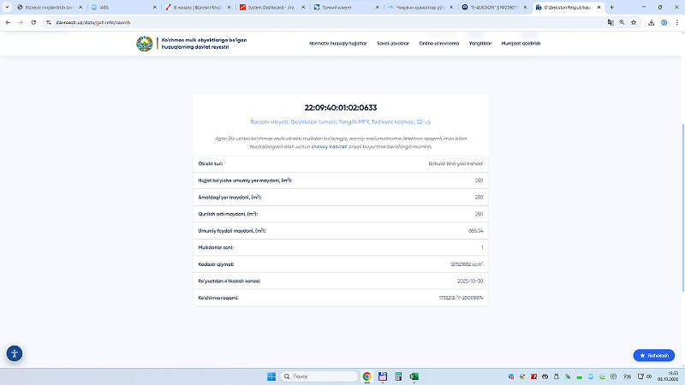685x385 pixels.
Task: Switch to the E-AUKSION tab
Action: click(494, 8)
